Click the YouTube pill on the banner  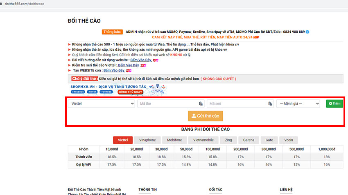pos(106,92)
